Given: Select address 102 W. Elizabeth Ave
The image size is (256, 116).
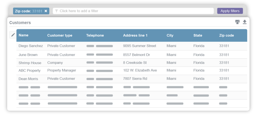Looking at the screenshot, I should tap(140, 70).
